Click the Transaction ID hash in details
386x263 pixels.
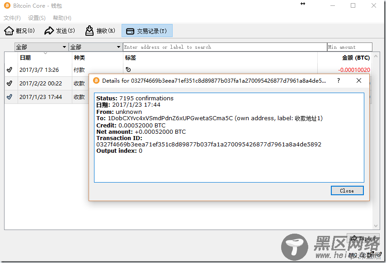(209, 145)
